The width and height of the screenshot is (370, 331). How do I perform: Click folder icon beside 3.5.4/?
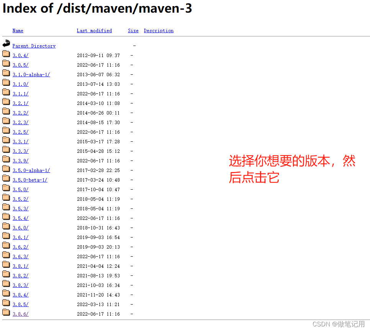tap(6, 216)
